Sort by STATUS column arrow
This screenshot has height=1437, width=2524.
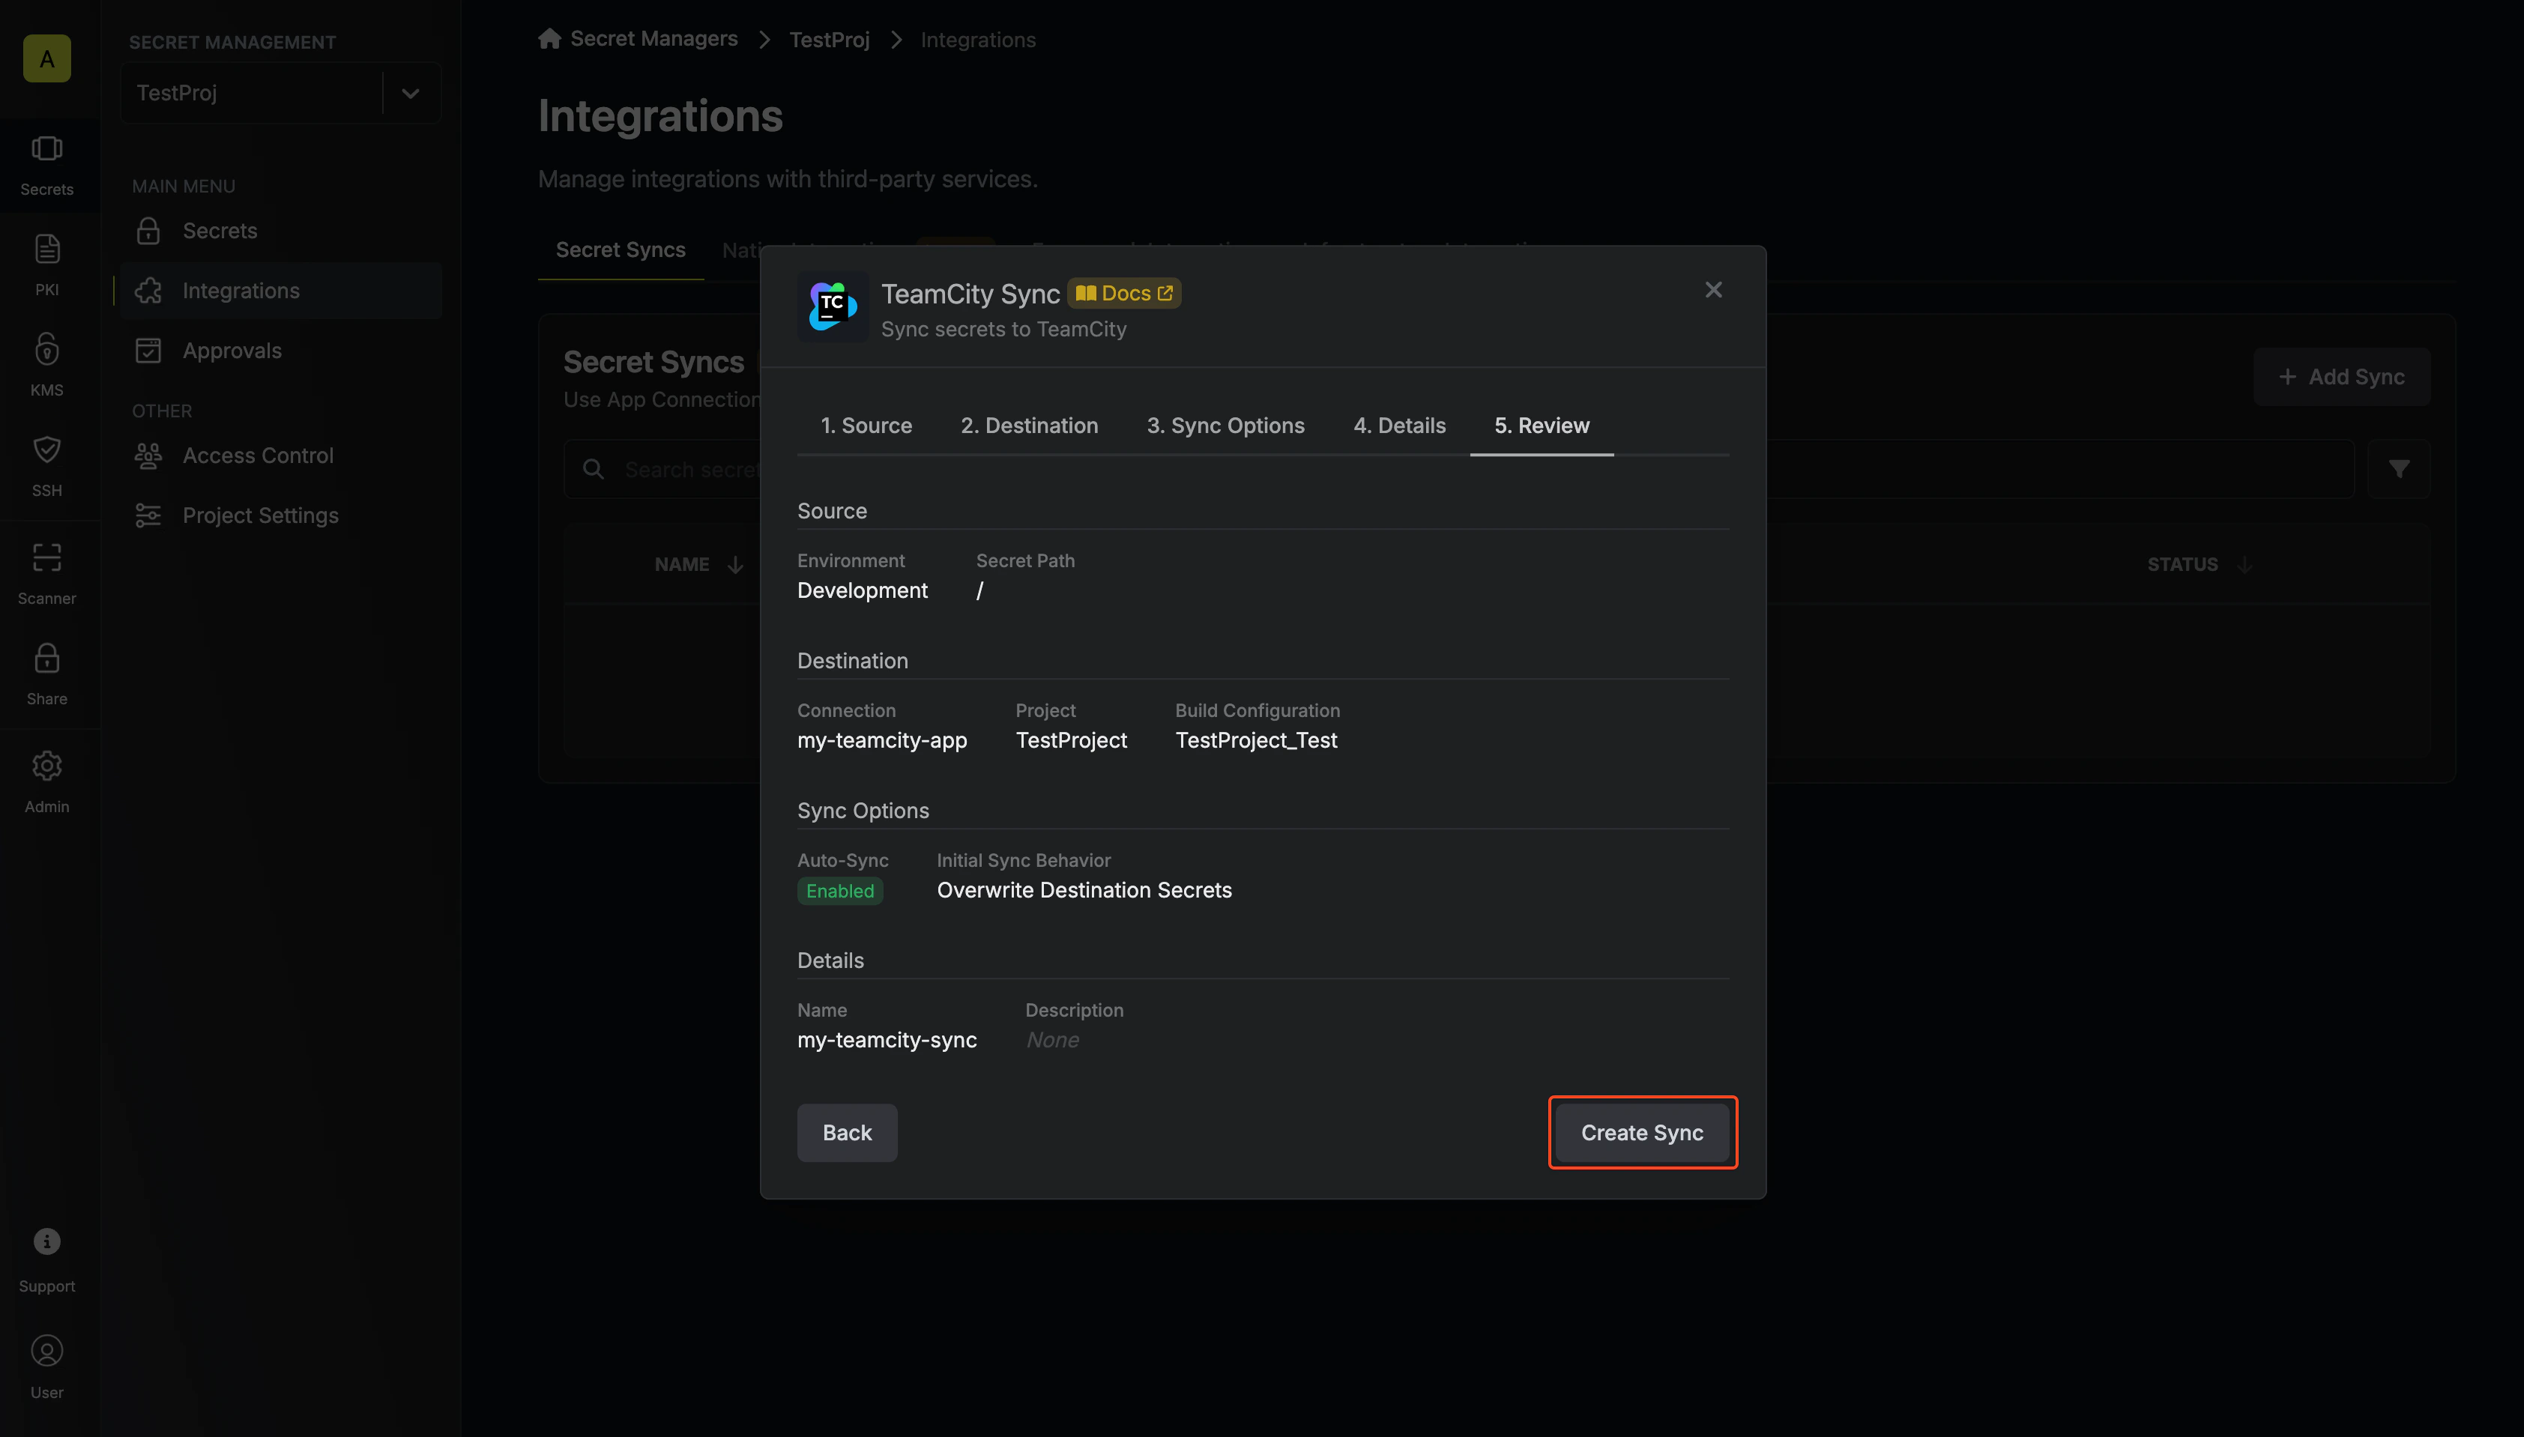[2244, 565]
